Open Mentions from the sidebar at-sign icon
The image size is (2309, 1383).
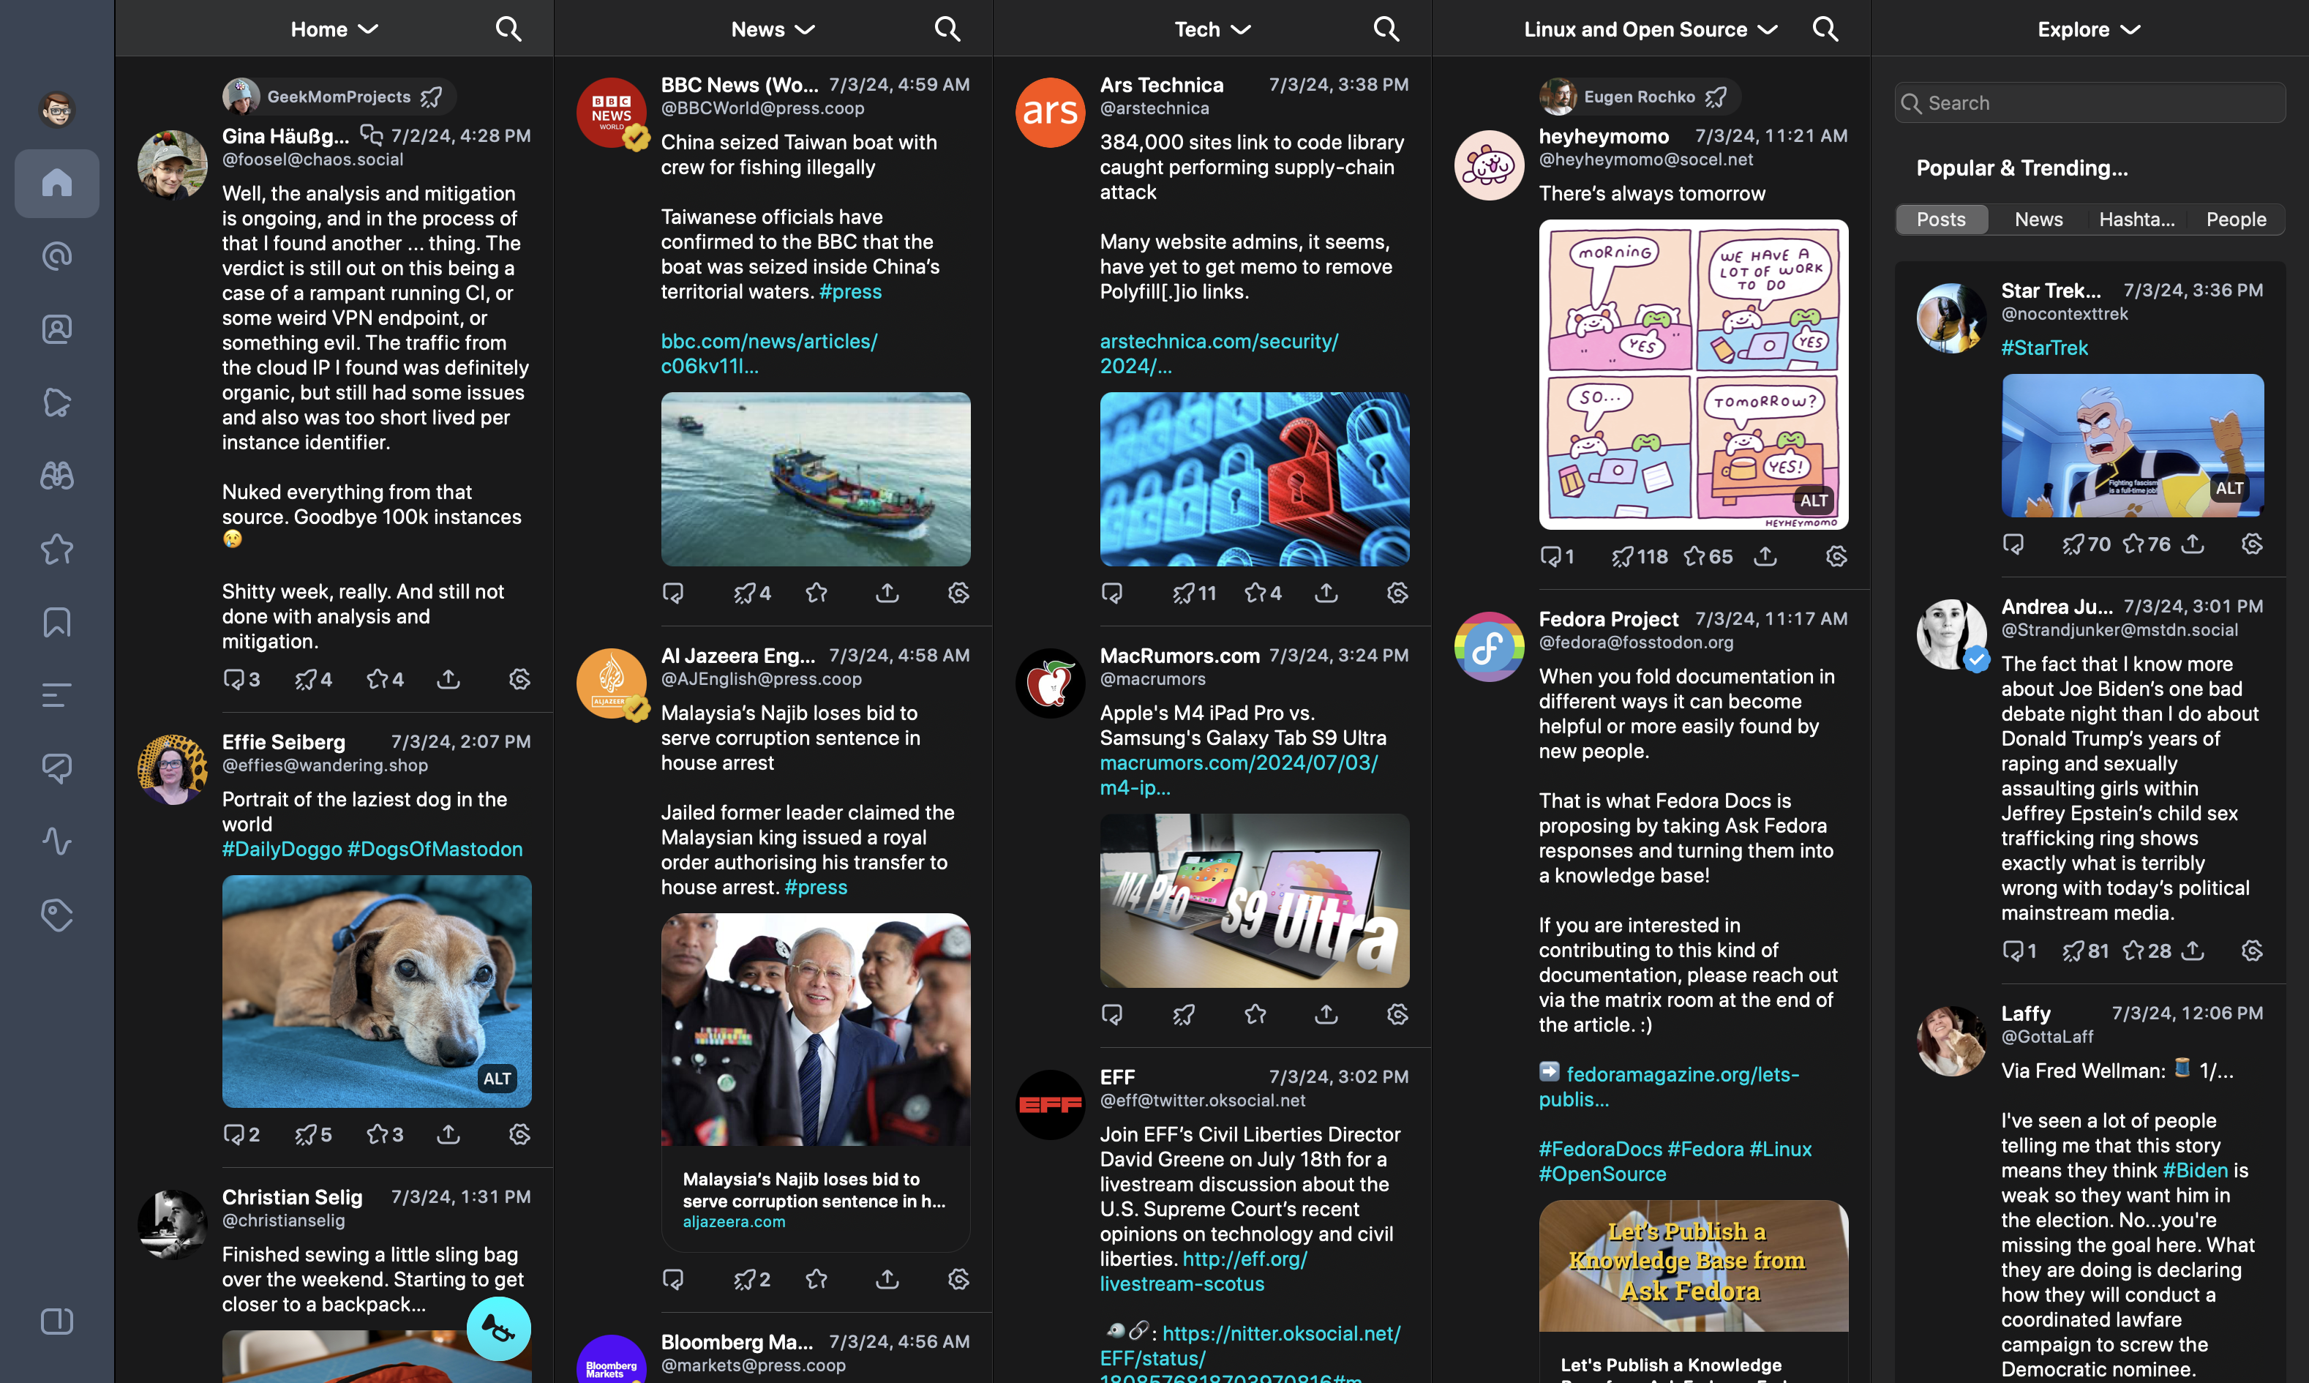(x=57, y=256)
